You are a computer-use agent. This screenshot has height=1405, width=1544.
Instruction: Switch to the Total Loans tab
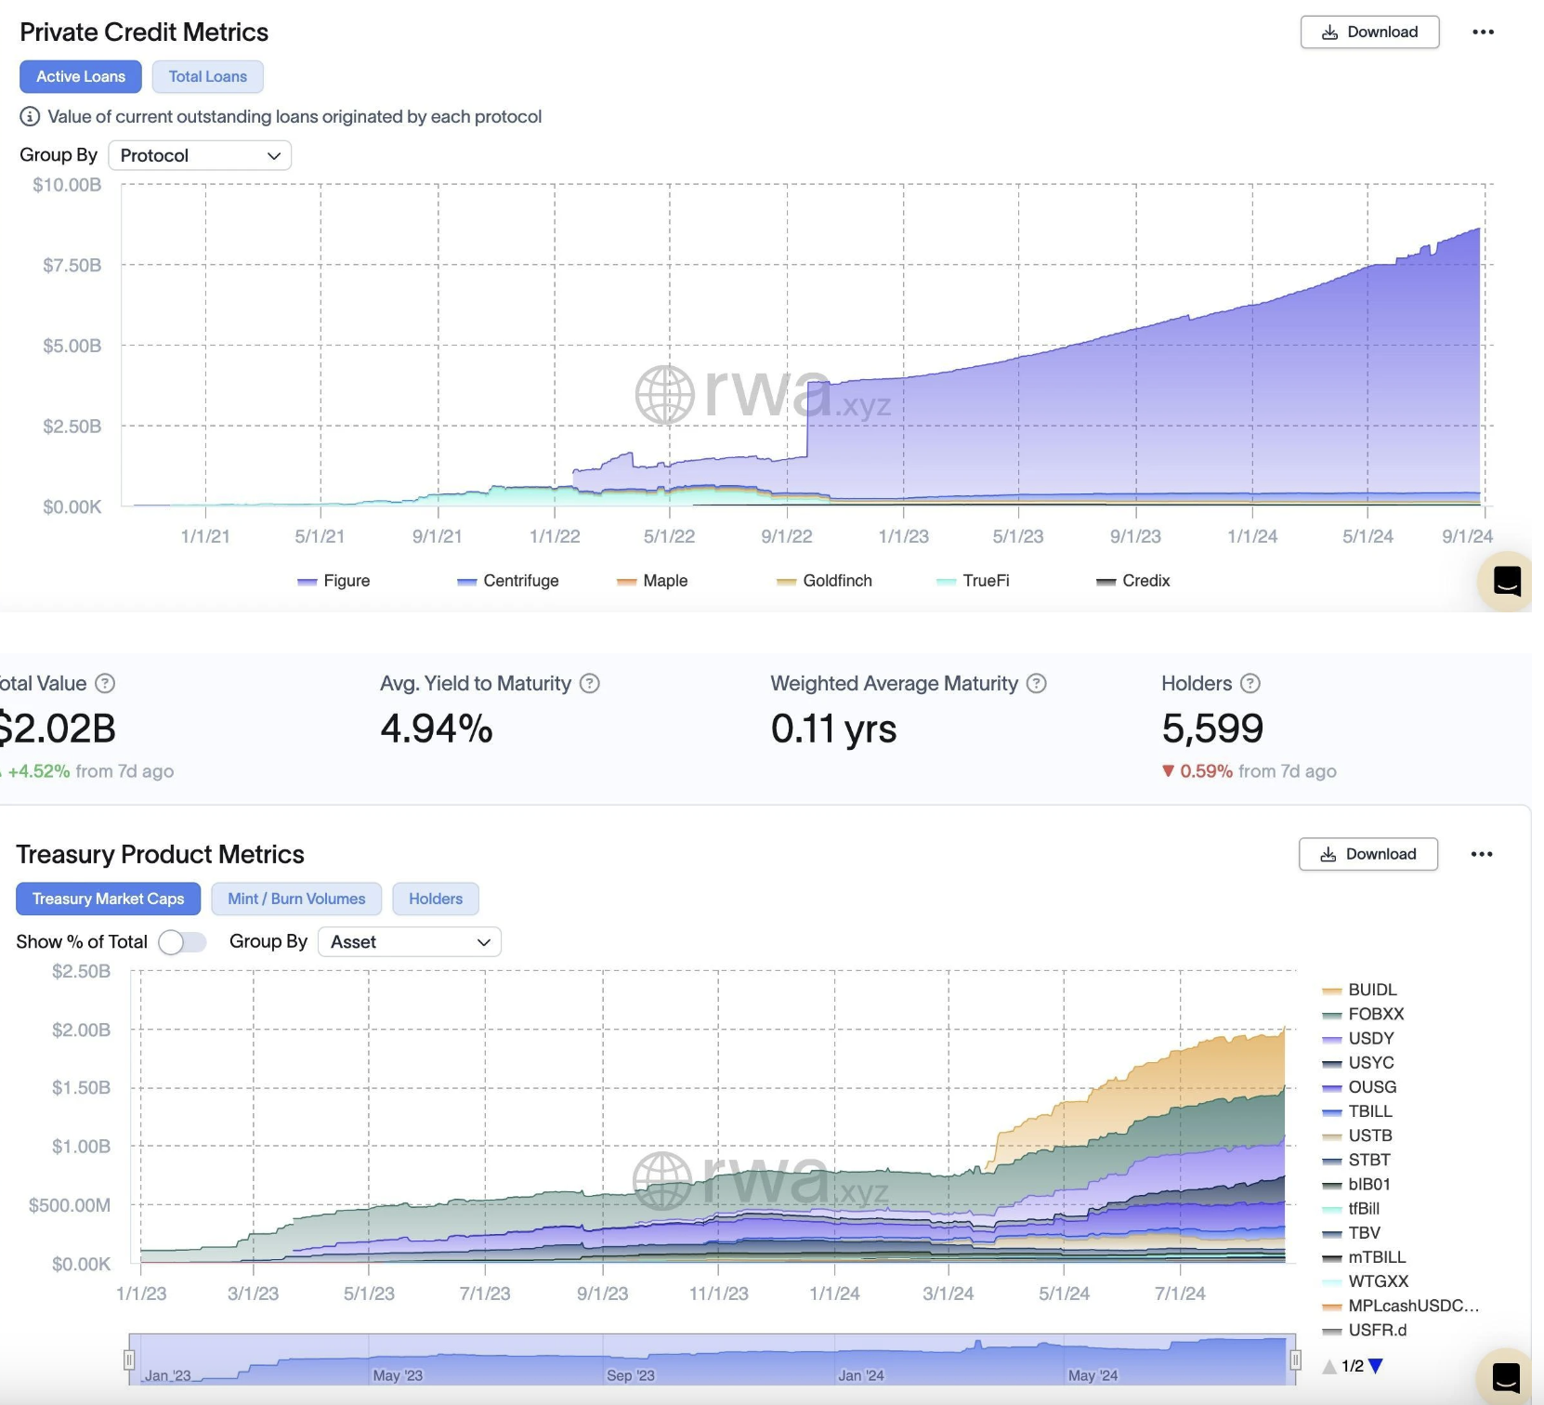point(207,77)
